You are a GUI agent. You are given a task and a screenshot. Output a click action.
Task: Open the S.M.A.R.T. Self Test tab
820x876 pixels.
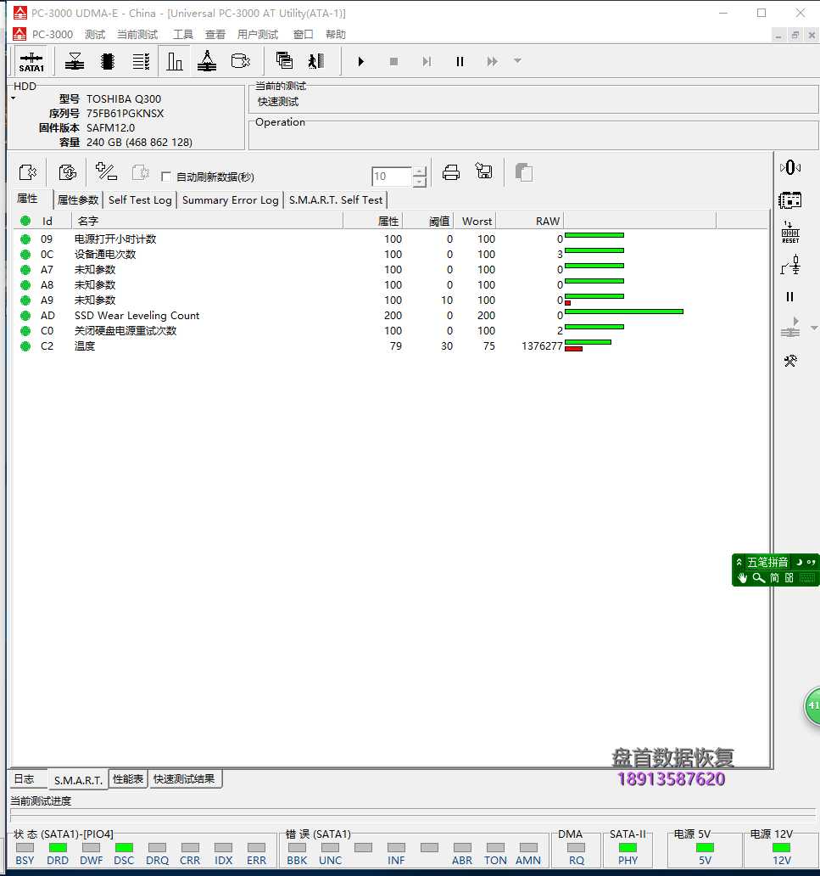[336, 200]
